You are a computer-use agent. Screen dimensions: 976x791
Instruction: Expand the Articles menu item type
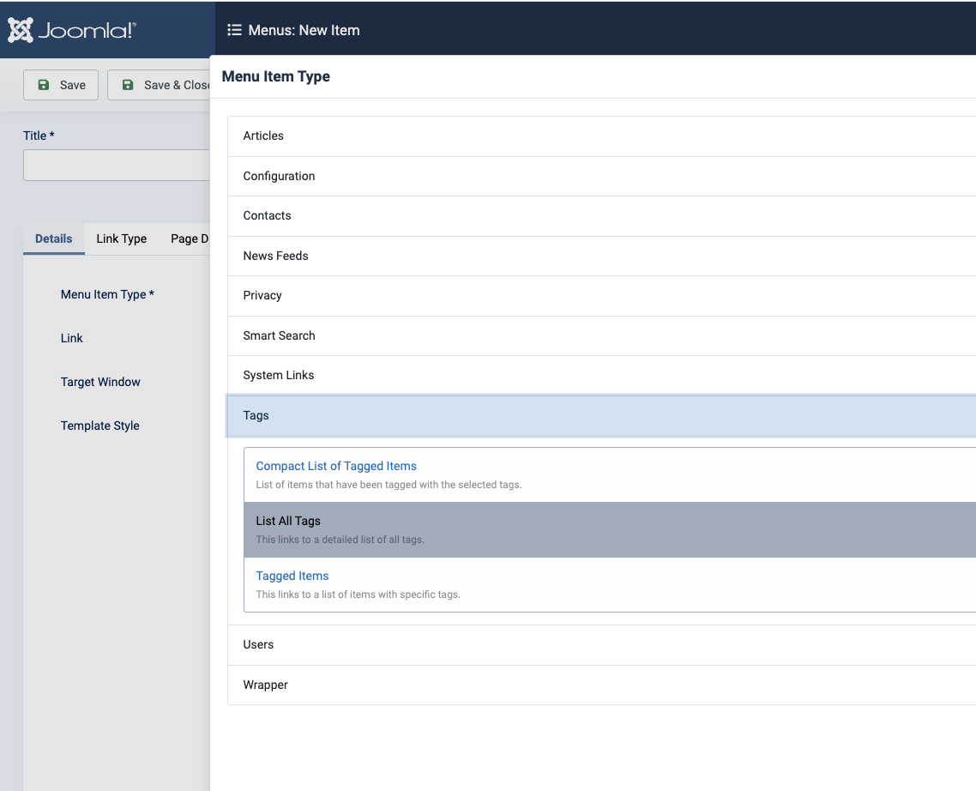coord(602,136)
